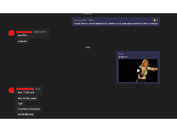The width and height of the screenshot is (177, 132).
Task: Click the red avatar beside 'good bro'
Action: 11,33
